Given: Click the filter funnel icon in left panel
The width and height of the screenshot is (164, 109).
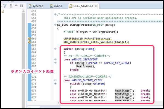Looking at the screenshot, I should tap(5, 6).
